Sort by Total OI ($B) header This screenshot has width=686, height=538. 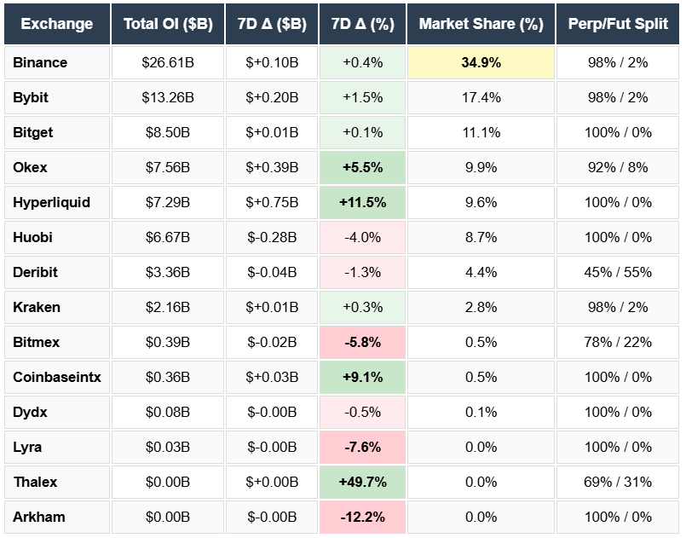click(168, 24)
